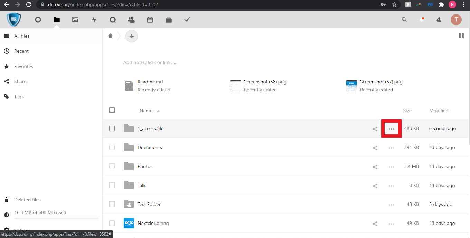Open the Talk app icon in top bar
The width and height of the screenshot is (470, 238).
(113, 20)
